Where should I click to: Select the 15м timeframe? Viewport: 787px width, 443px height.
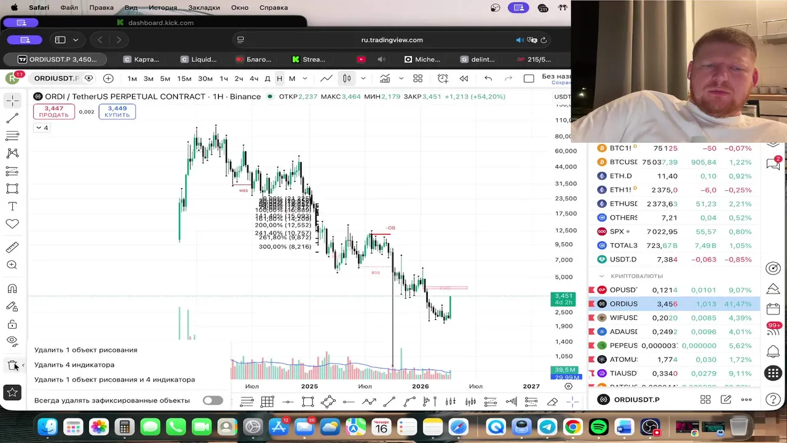pos(184,78)
